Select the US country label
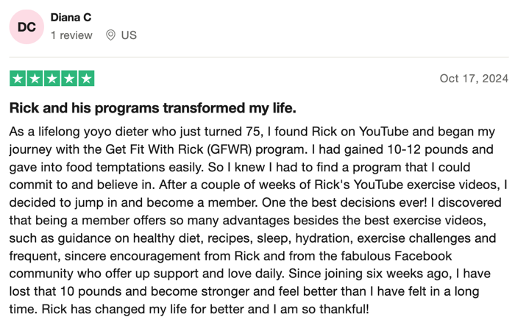 click(x=129, y=35)
